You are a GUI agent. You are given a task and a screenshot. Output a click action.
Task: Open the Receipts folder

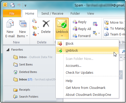click(x=22, y=90)
